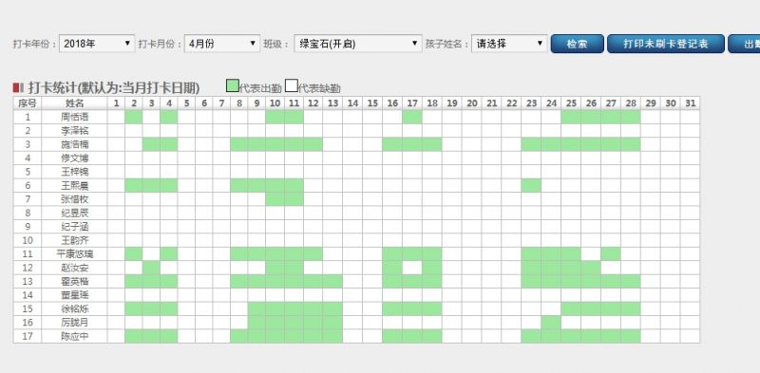Click row number 16 in 序号 column
The width and height of the screenshot is (760, 373).
[x=28, y=323]
